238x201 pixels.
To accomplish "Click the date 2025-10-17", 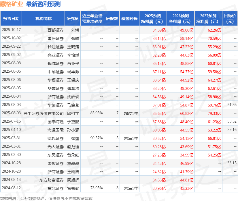I will pos(11,30).
